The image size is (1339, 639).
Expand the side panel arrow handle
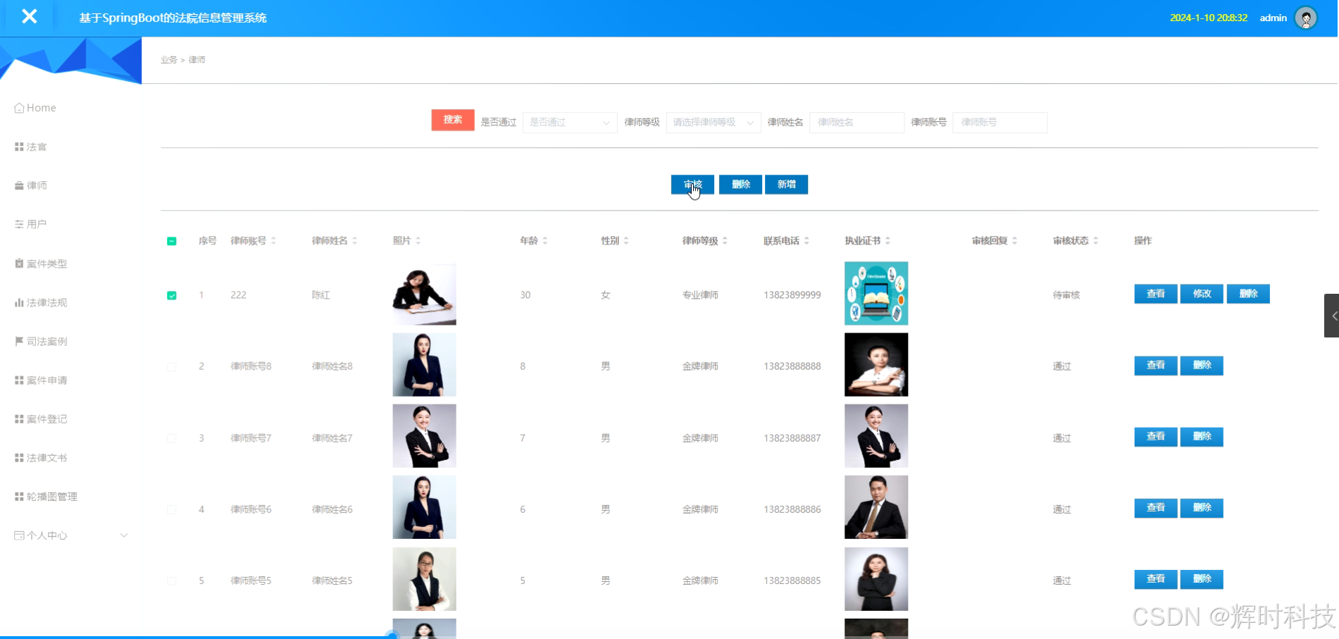pyautogui.click(x=1331, y=316)
